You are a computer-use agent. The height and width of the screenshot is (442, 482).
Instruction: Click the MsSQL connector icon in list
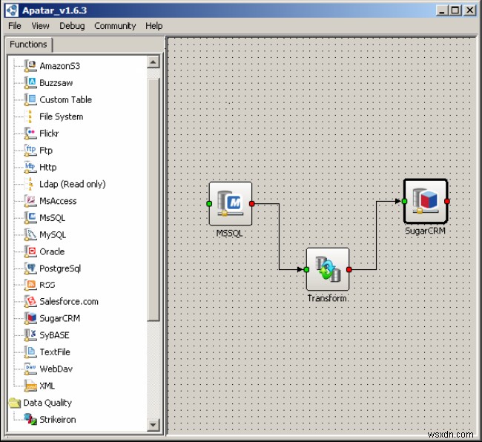coord(30,217)
